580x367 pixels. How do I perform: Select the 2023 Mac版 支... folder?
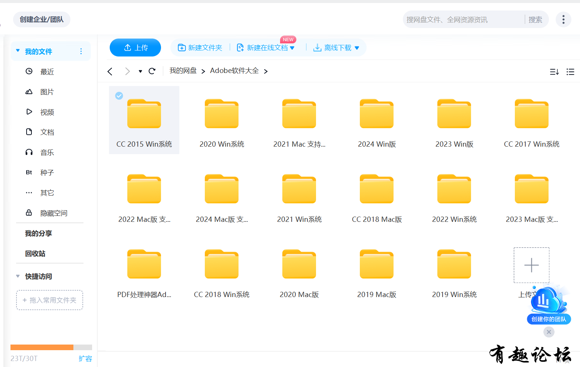point(532,195)
